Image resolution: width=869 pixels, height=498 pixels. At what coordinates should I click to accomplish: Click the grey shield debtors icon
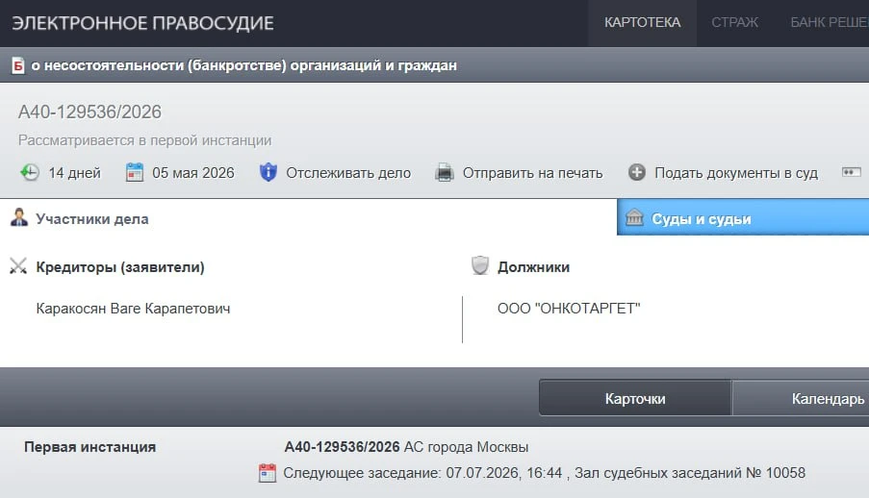tap(480, 266)
